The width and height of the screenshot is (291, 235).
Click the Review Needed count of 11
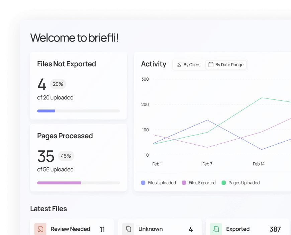pyautogui.click(x=102, y=229)
